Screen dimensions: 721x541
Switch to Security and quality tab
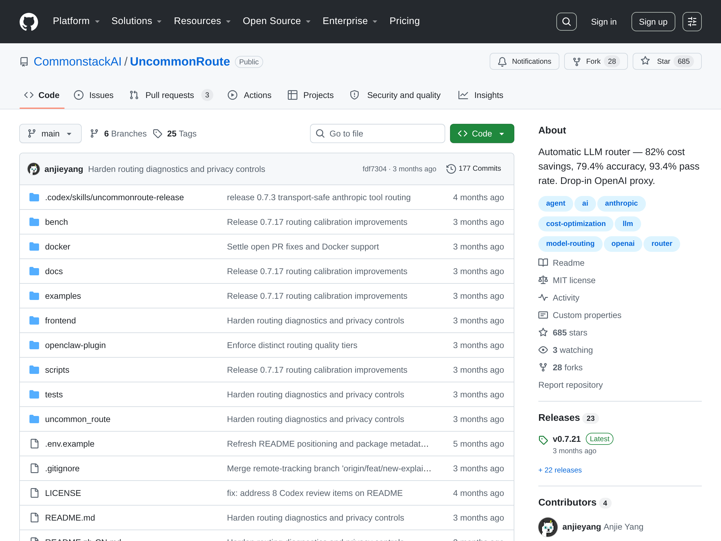[x=395, y=95]
